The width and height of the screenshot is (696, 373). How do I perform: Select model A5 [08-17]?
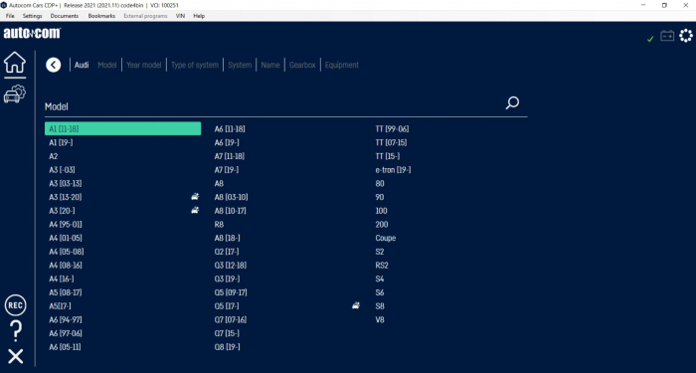[66, 292]
